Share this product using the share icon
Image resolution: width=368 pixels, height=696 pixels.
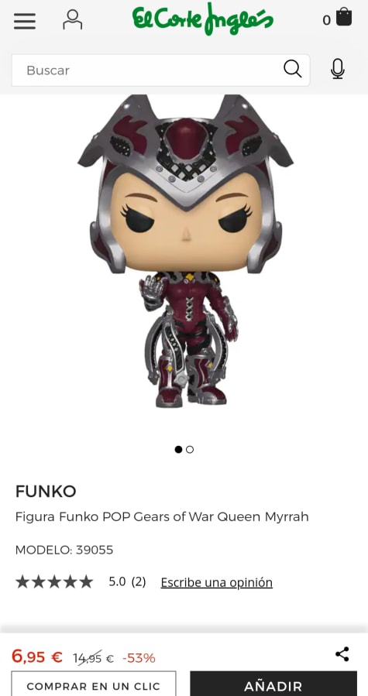(342, 654)
